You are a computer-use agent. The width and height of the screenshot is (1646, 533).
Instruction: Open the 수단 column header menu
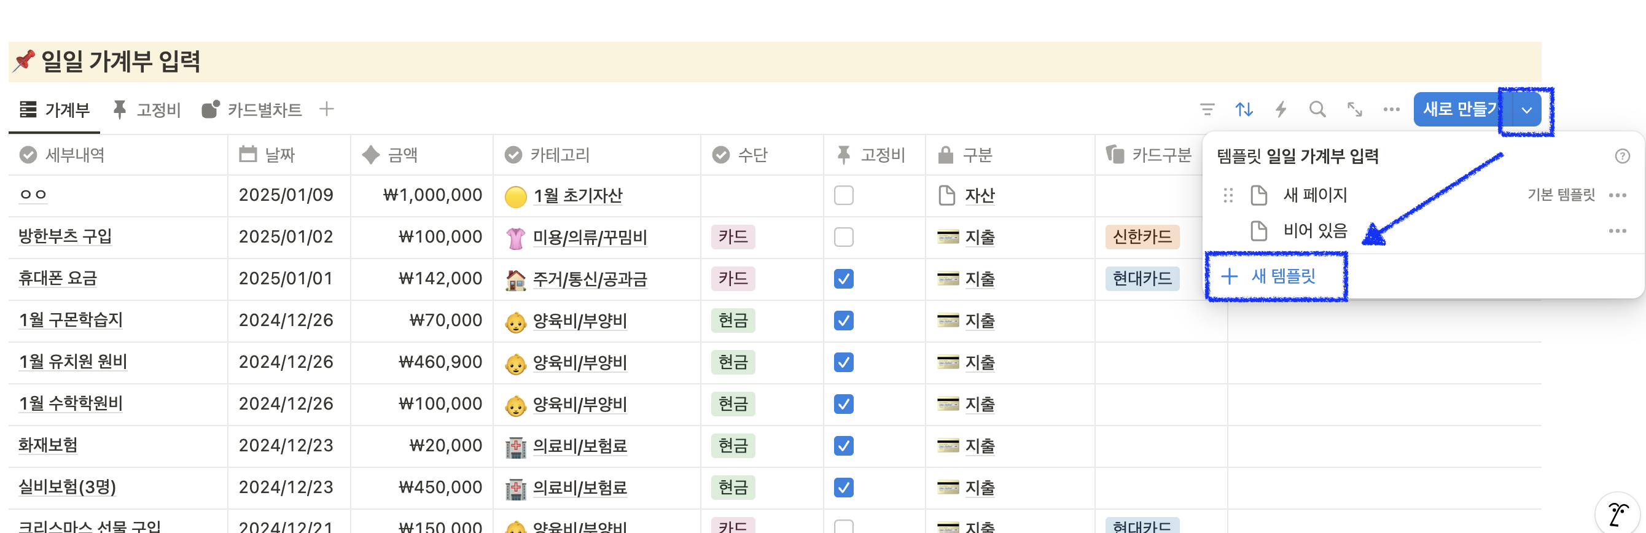pos(762,155)
